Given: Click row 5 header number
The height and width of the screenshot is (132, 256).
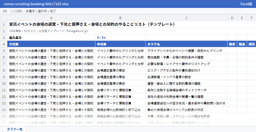Looking at the screenshot, I should pos(4,51).
